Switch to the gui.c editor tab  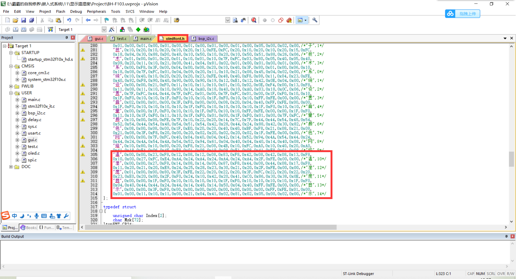(x=96, y=39)
